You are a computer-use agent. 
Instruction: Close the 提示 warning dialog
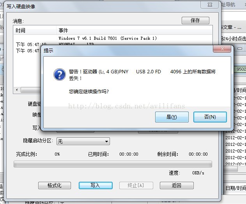222,49
